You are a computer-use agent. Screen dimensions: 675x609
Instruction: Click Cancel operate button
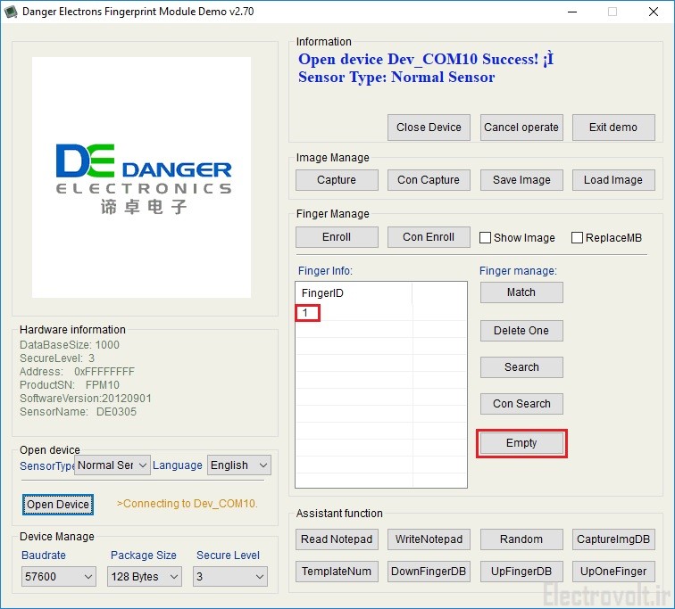(x=521, y=128)
